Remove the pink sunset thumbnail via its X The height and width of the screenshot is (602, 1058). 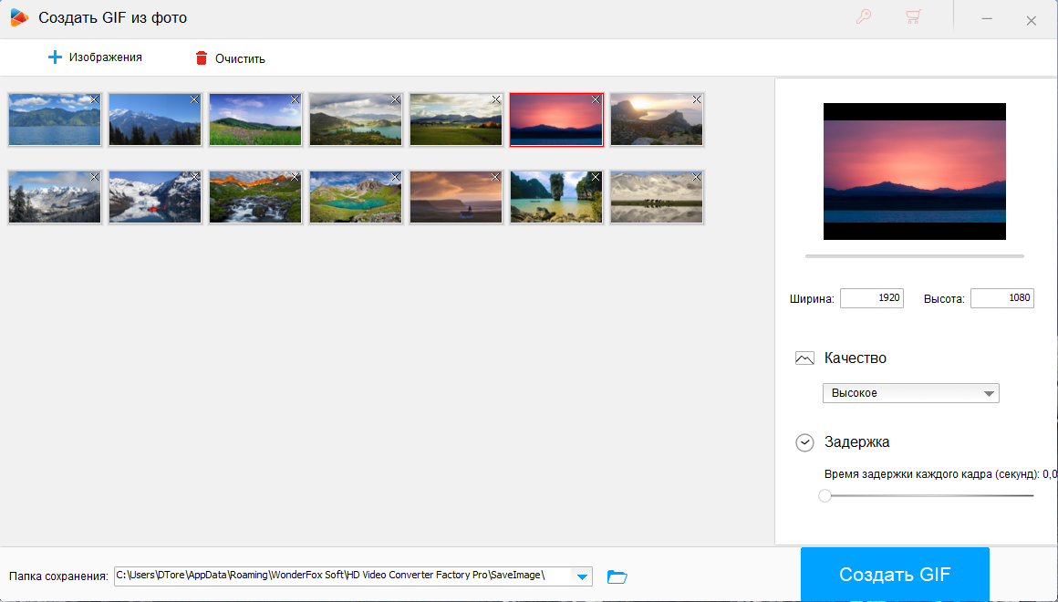pyautogui.click(x=596, y=99)
